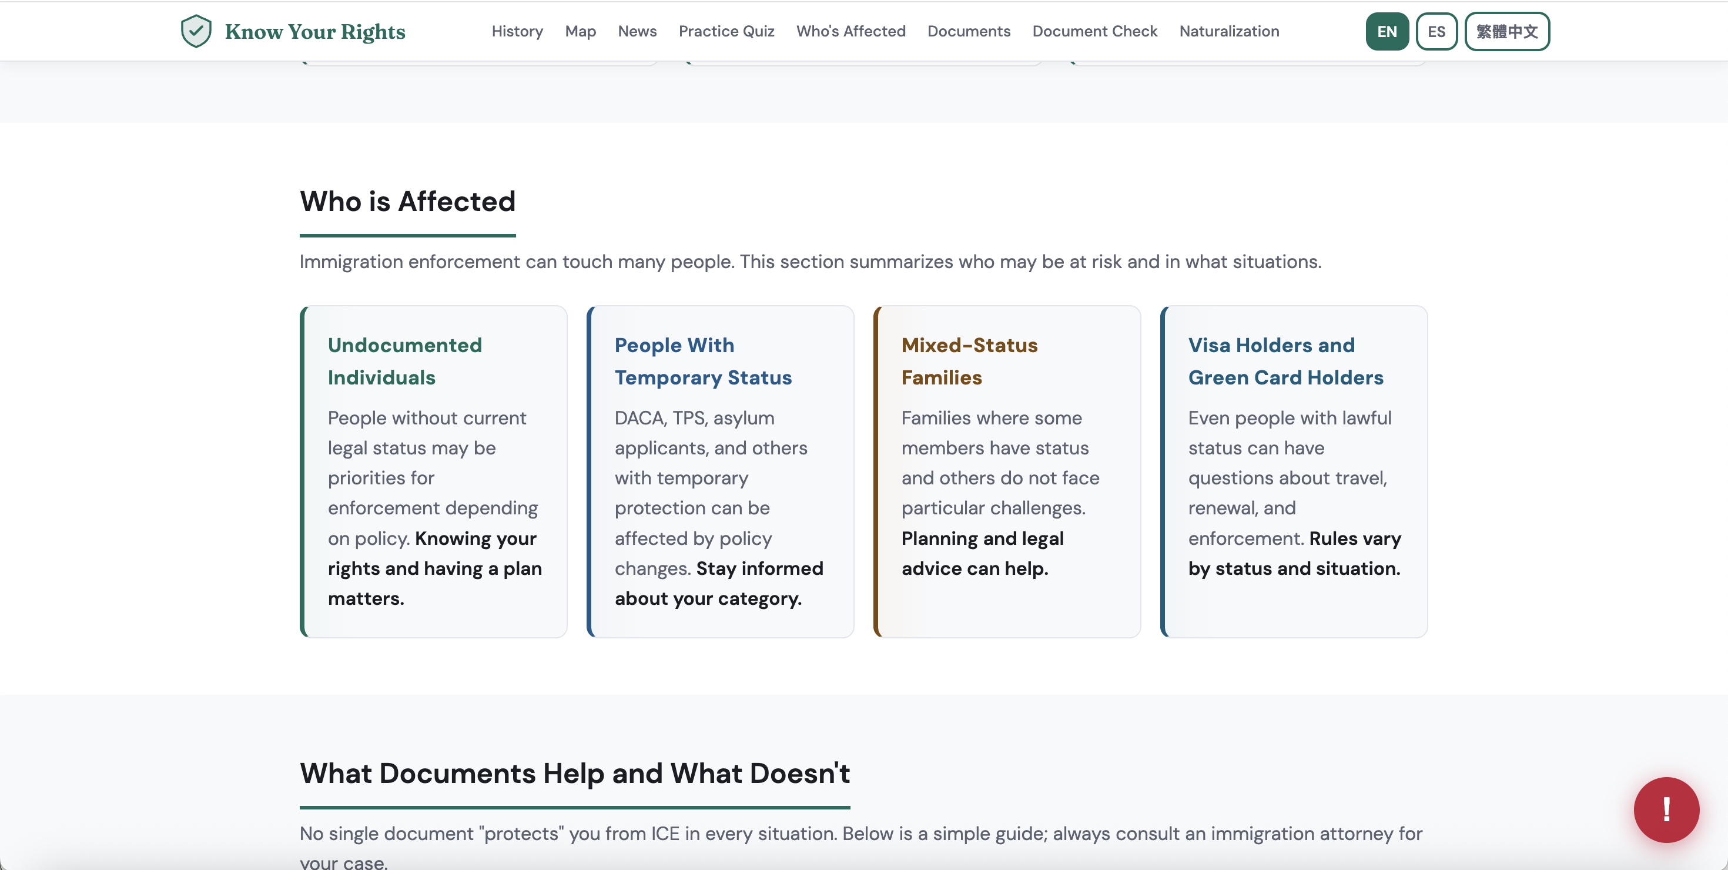The height and width of the screenshot is (870, 1728).
Task: Open the Practice Quiz page
Action: (x=726, y=31)
